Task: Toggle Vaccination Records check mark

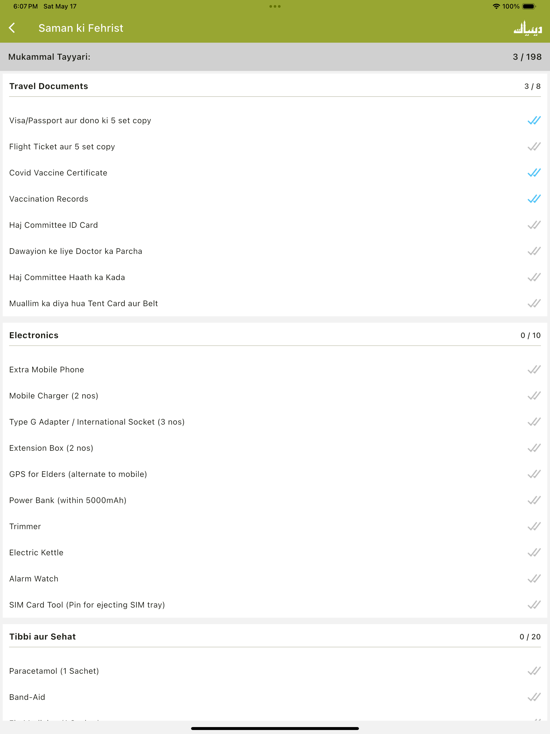Action: [534, 199]
